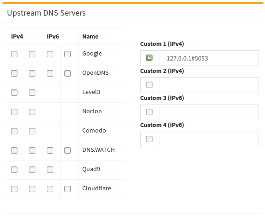Toggle Comodo first IPv4 checkbox
Screen dimensions: 265x216
[x=14, y=131]
